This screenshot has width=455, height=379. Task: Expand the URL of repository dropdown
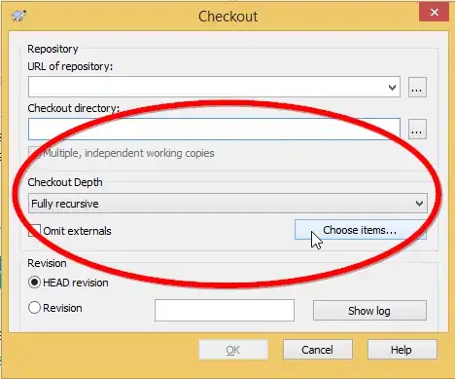392,87
